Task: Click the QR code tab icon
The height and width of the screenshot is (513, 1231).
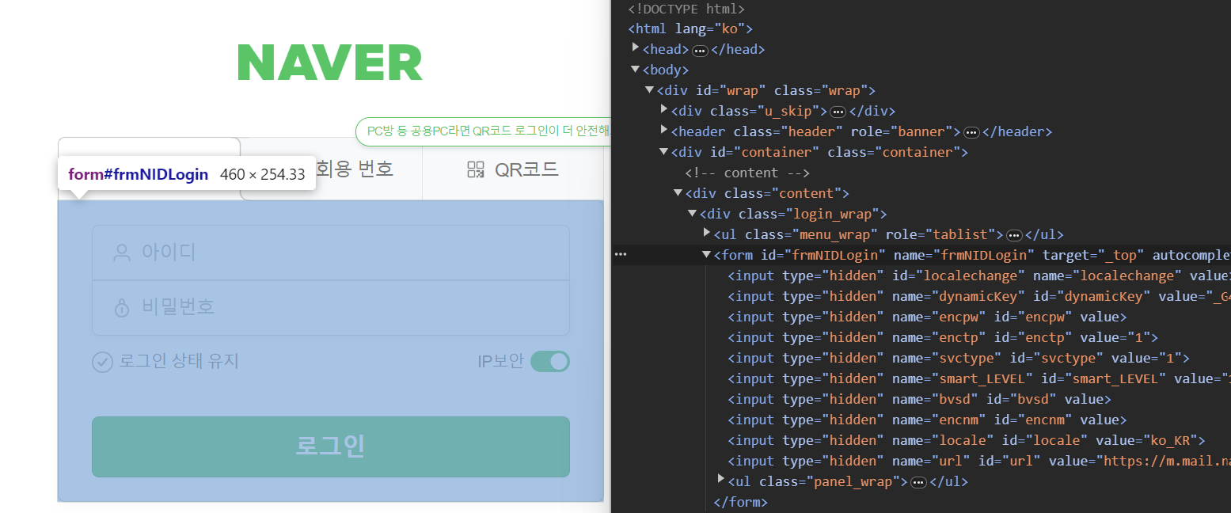Action: [x=475, y=169]
